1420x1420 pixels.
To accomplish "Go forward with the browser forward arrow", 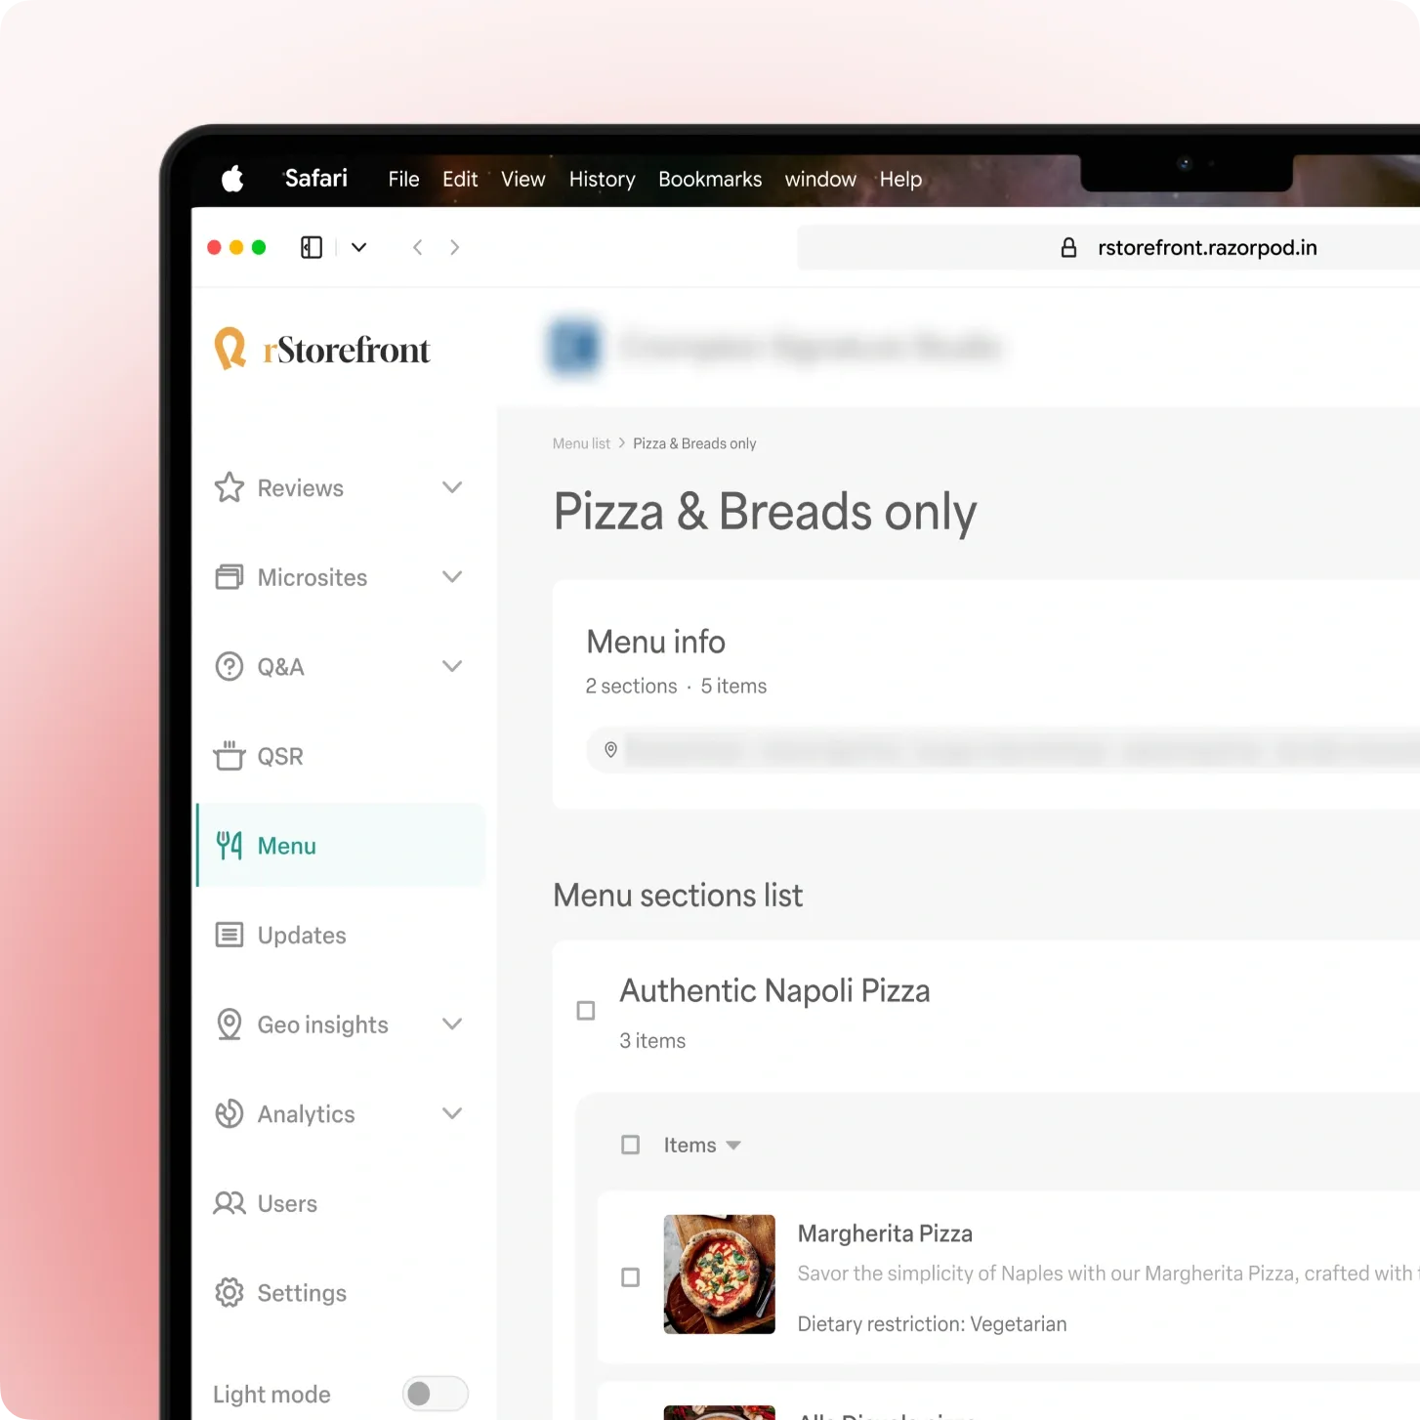I will [x=454, y=247].
